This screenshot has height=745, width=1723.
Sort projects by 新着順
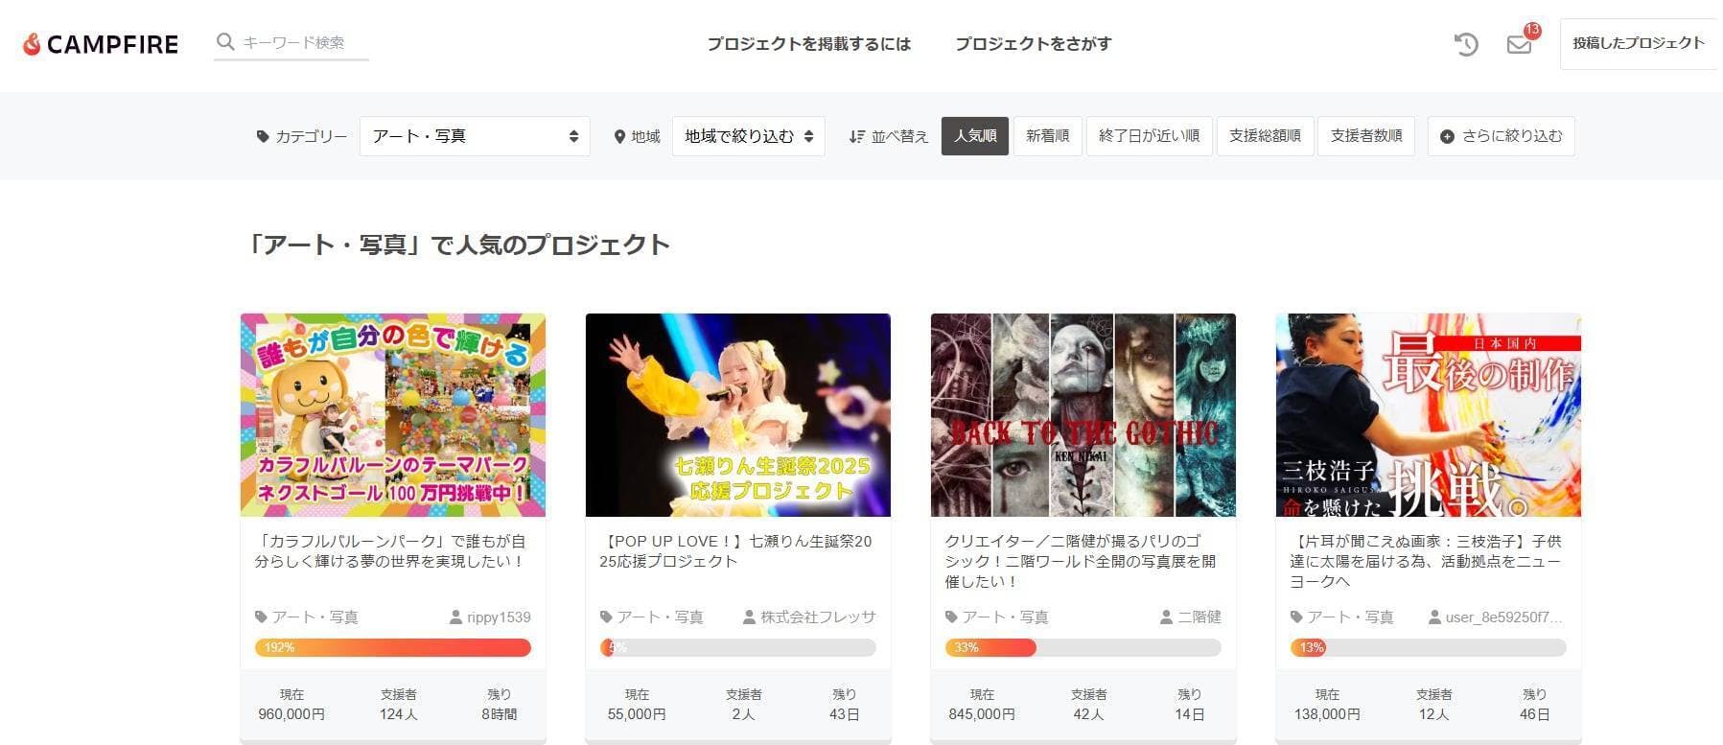point(1047,136)
